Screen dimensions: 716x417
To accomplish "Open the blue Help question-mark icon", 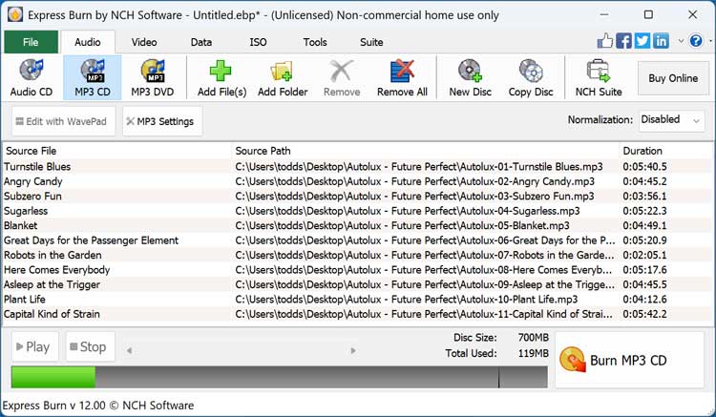I will pyautogui.click(x=696, y=41).
